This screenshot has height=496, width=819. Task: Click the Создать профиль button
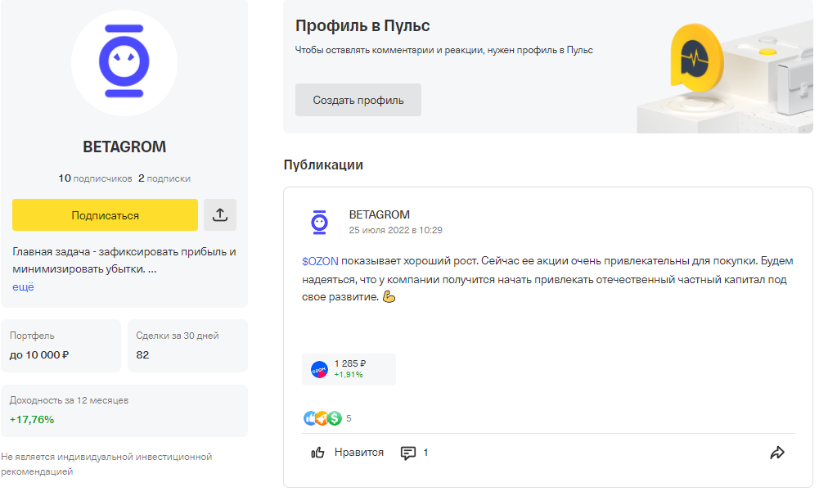[x=358, y=100]
